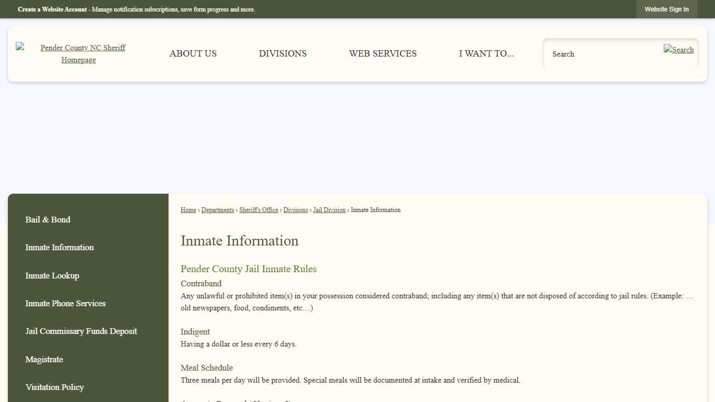Viewport: 715px width, 402px height.
Task: Open the DIVISIONS menu
Action: [283, 53]
